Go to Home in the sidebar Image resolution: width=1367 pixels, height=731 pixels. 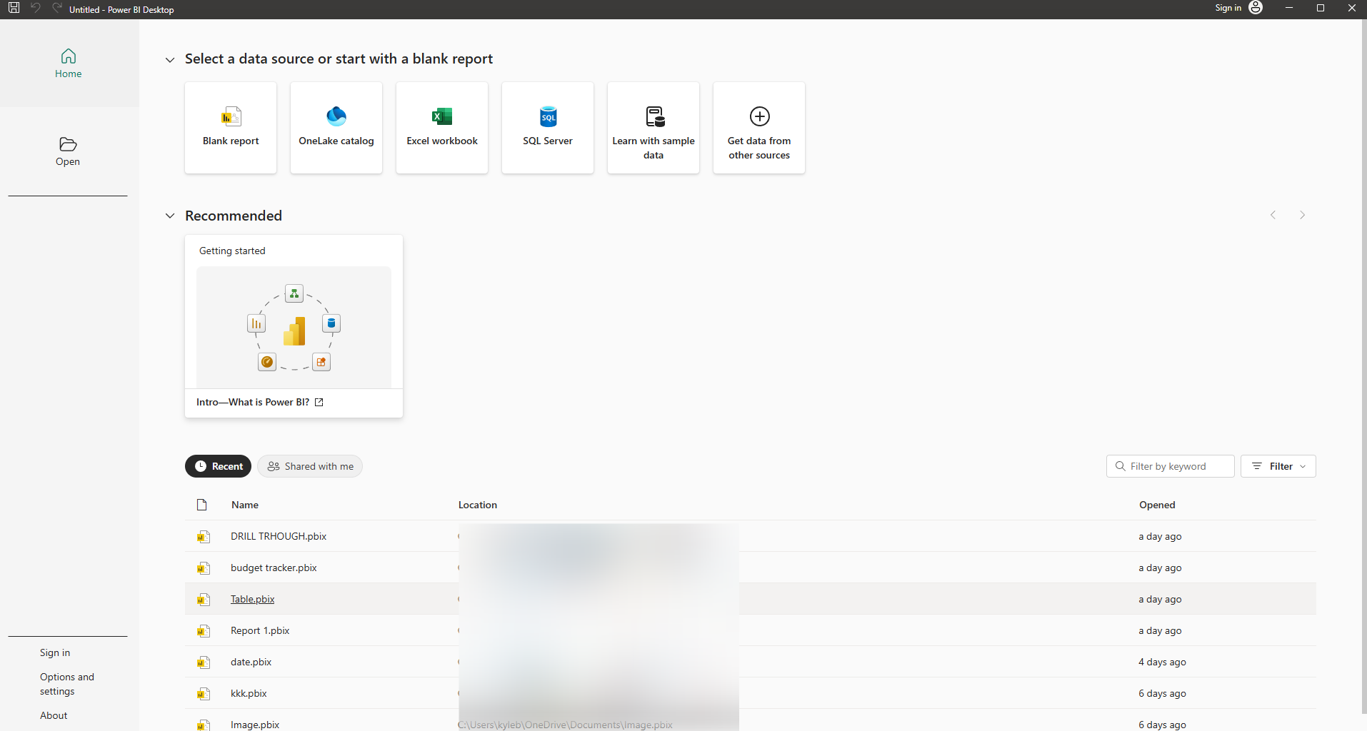[x=69, y=64]
